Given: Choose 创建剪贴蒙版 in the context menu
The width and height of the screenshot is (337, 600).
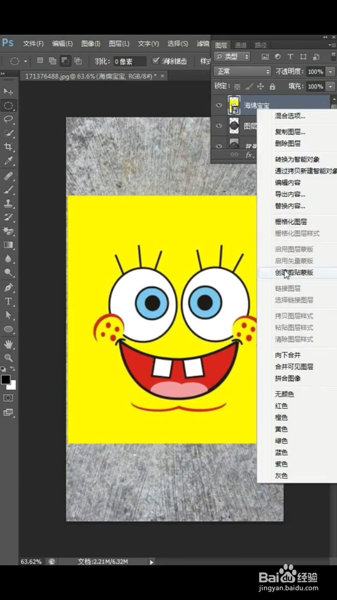Looking at the screenshot, I should click(x=294, y=272).
